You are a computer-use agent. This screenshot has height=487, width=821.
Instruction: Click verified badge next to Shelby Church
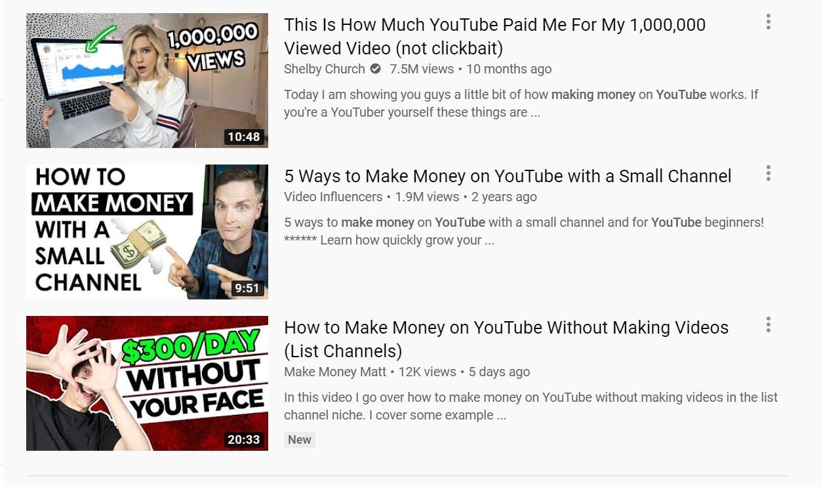[376, 69]
